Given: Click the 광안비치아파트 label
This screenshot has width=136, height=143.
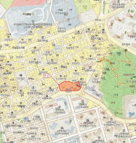Looking at the screenshot, I should 62,134.
